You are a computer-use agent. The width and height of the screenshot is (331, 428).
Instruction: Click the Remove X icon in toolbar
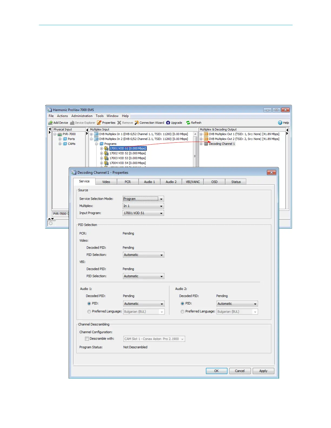(x=119, y=123)
